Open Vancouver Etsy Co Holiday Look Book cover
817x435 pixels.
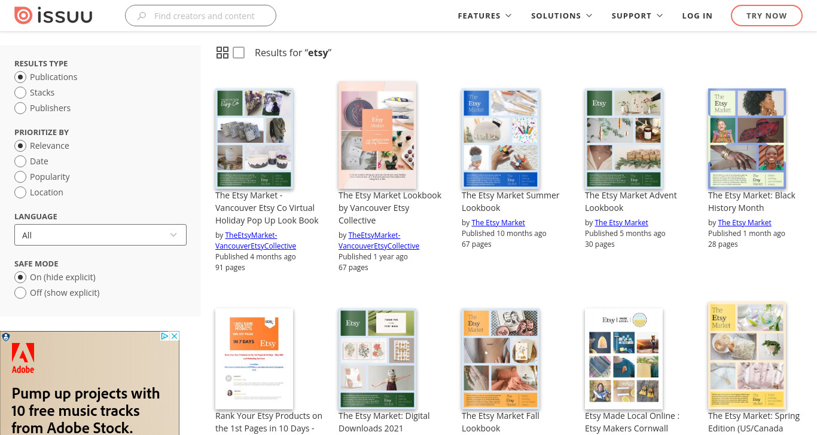pyautogui.click(x=254, y=139)
